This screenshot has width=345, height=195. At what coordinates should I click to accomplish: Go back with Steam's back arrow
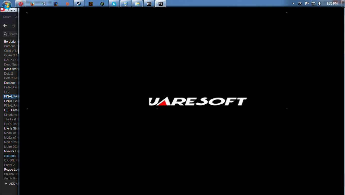pyautogui.click(x=5, y=26)
